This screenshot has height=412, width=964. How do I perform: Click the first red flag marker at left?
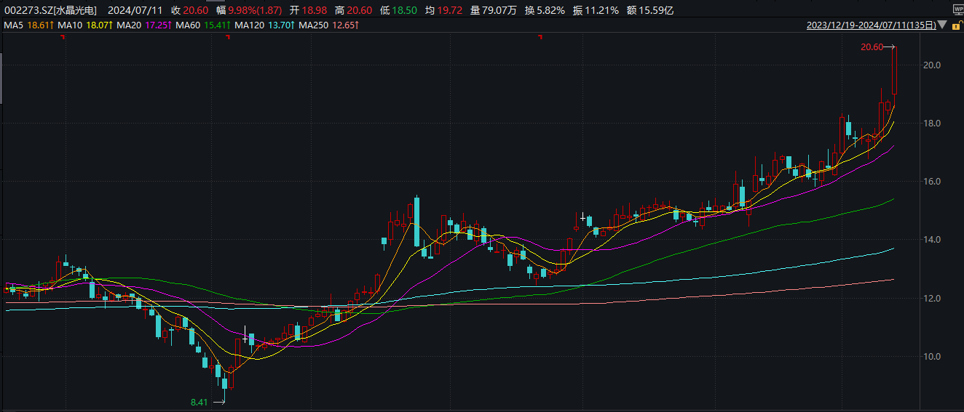click(x=63, y=37)
